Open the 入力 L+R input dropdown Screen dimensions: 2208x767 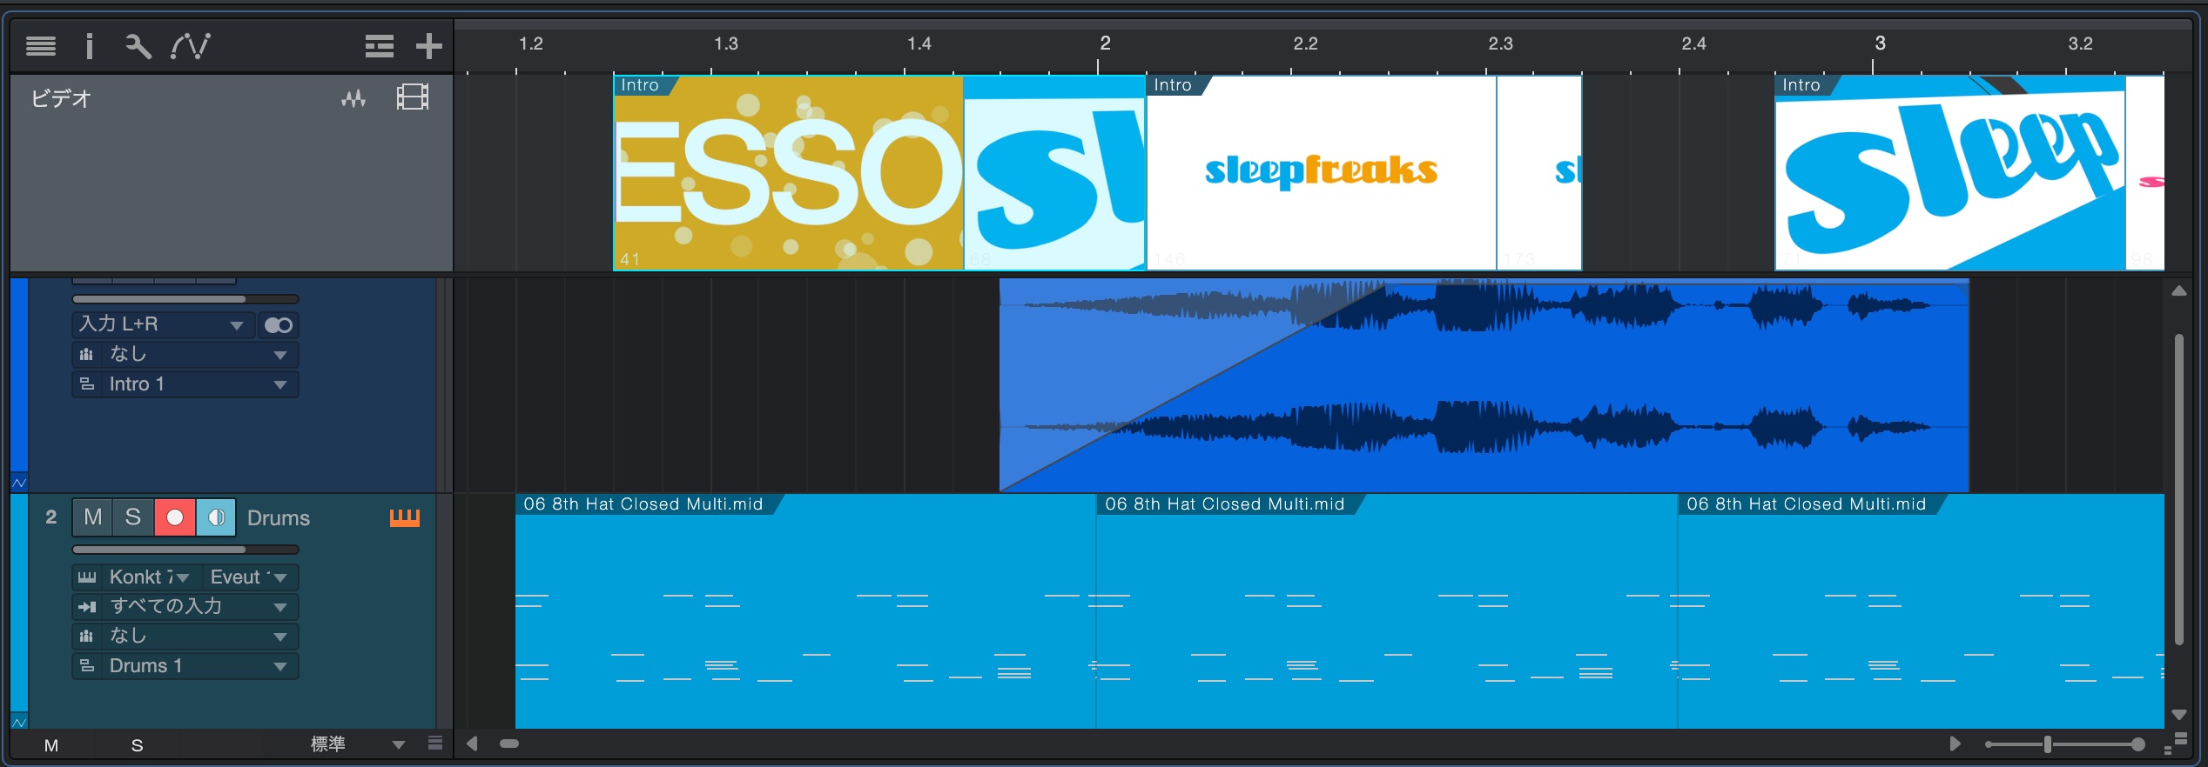tap(163, 324)
